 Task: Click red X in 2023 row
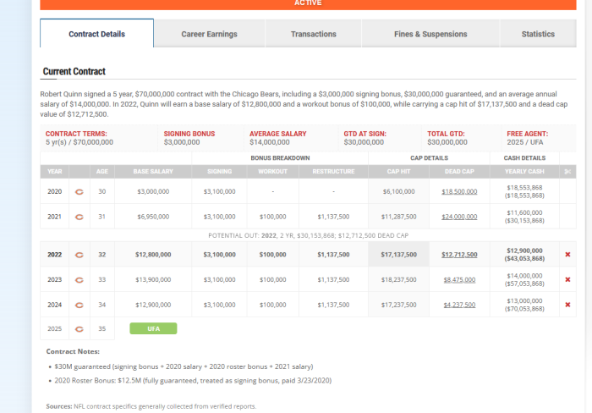pyautogui.click(x=567, y=279)
